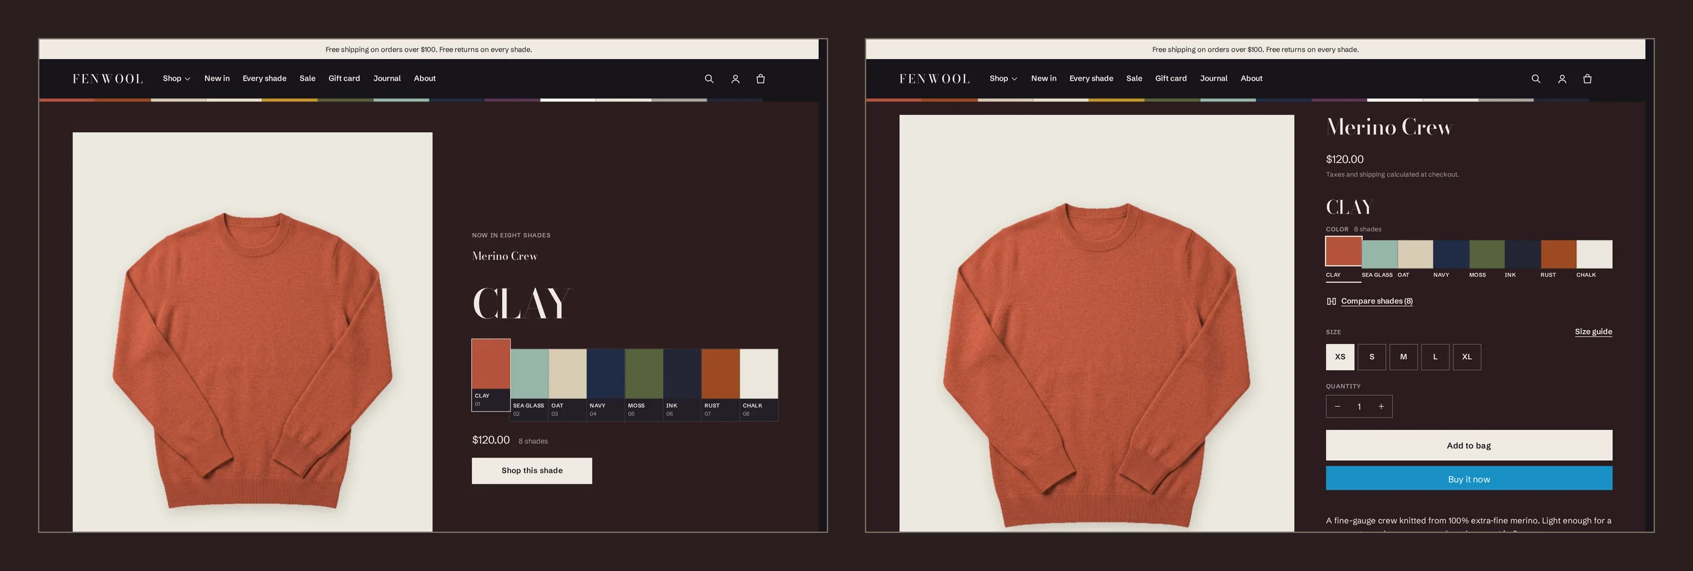This screenshot has width=1693, height=571.
Task: Go to New in on left page
Action: click(x=217, y=78)
